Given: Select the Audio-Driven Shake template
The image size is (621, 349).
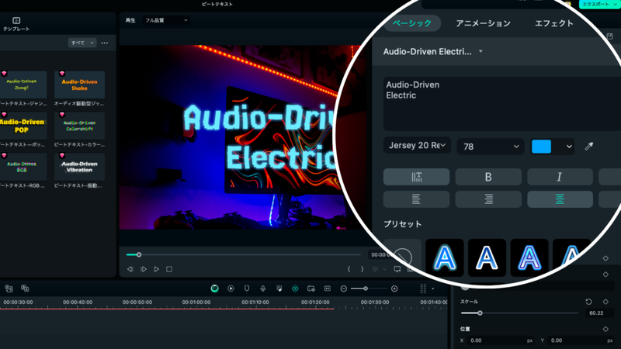Looking at the screenshot, I should pos(79,85).
